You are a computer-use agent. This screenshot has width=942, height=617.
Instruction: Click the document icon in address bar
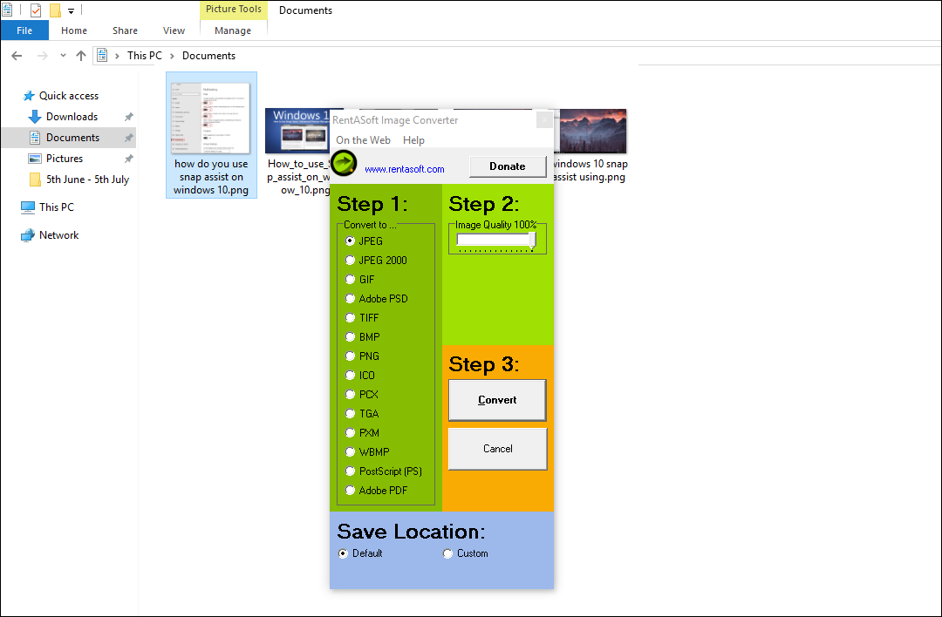click(x=102, y=55)
